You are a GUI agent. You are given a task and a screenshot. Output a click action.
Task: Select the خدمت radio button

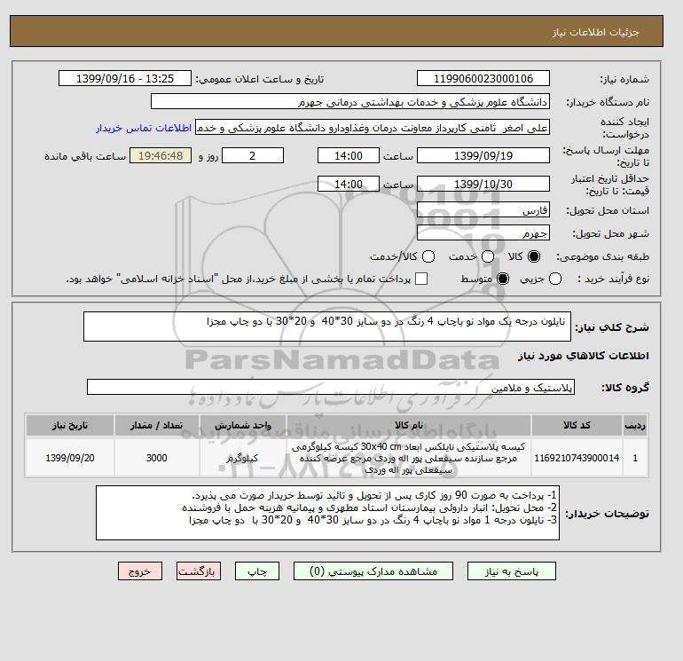(488, 256)
